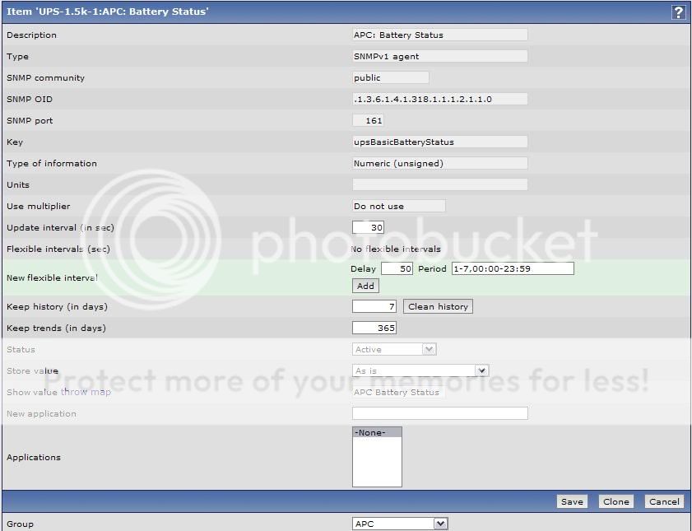The image size is (692, 531).
Task: Select -None- in Applications list
Action: tap(377, 432)
